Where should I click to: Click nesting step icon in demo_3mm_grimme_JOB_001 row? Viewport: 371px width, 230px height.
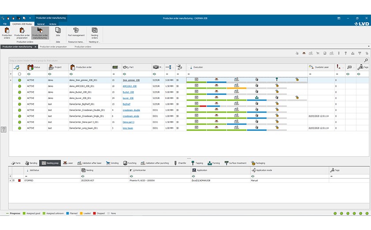197,79
